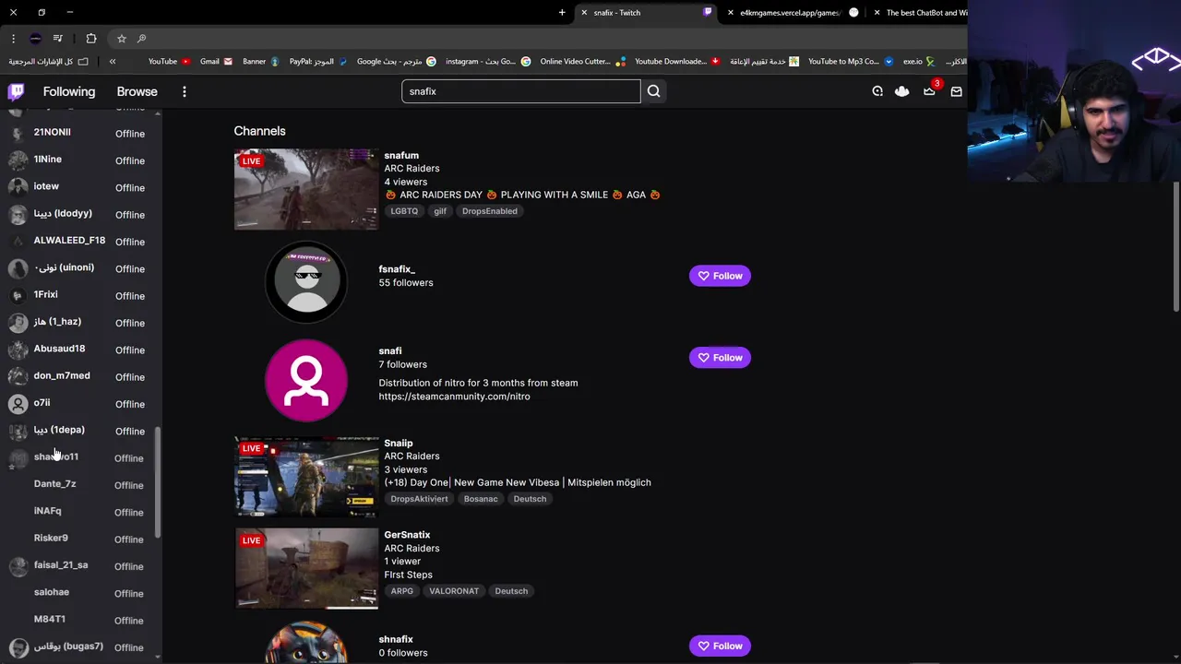Follow the snafi channel
The image size is (1181, 664).
[720, 358]
